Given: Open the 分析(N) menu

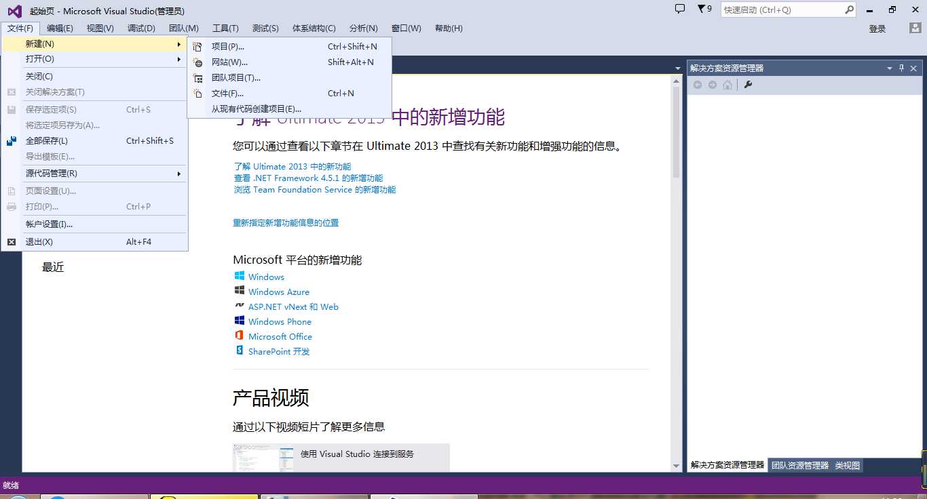Looking at the screenshot, I should [x=363, y=28].
